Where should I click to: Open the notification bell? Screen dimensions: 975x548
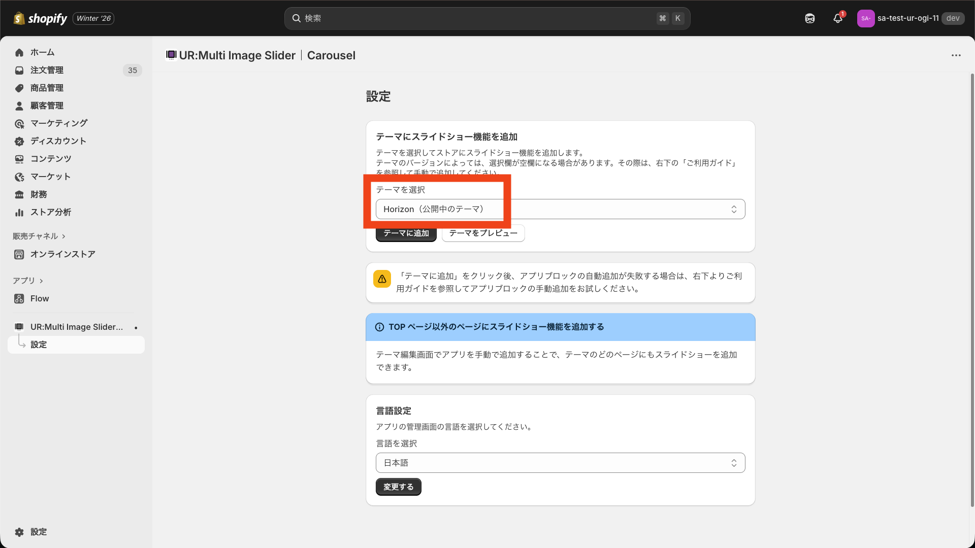[x=837, y=18]
